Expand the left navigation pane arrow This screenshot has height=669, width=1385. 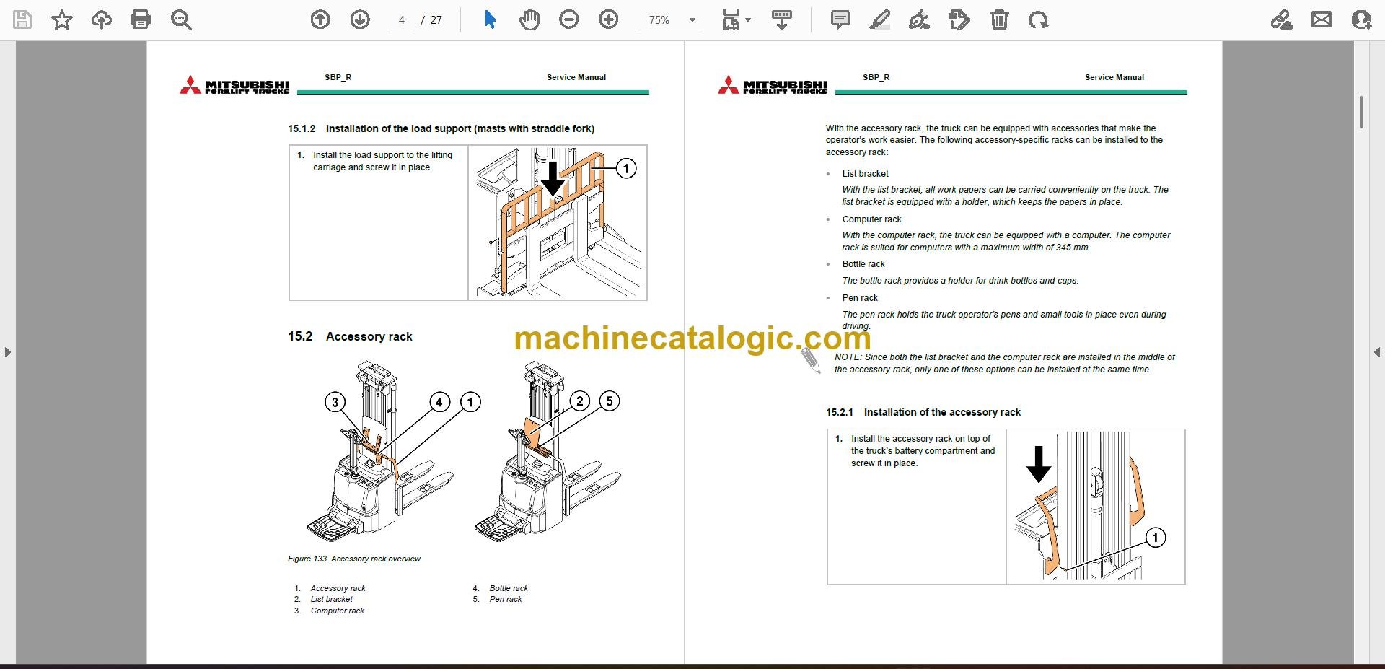point(7,352)
